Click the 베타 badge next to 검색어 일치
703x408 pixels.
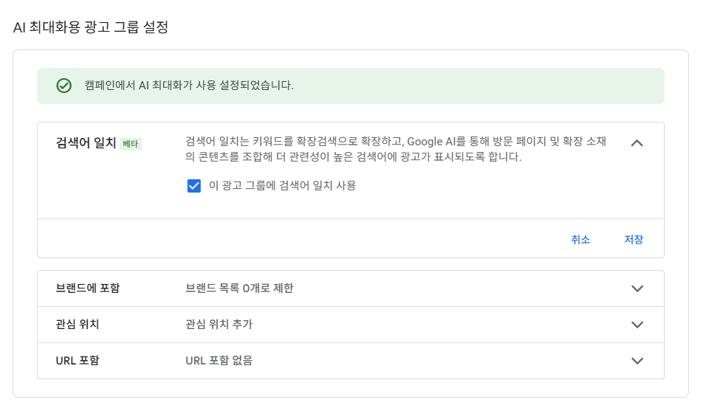point(131,144)
